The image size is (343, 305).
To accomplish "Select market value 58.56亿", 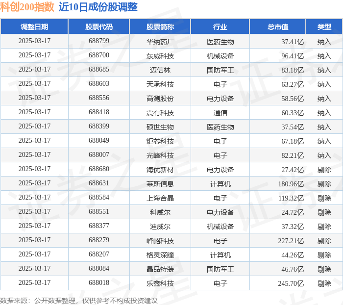I will [x=293, y=99].
